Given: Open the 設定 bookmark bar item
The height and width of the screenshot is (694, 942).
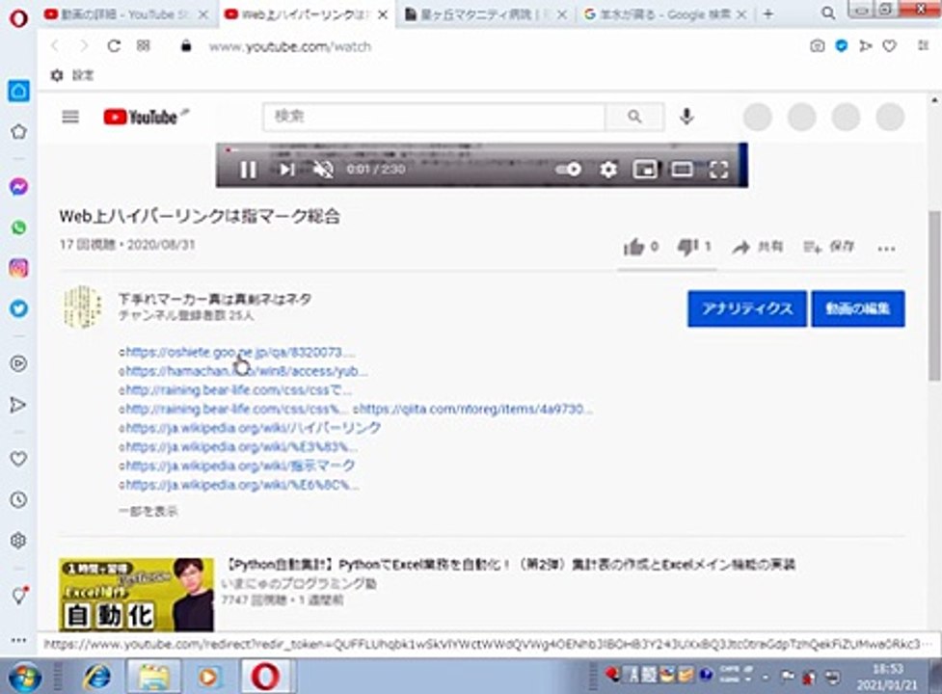Looking at the screenshot, I should [72, 75].
